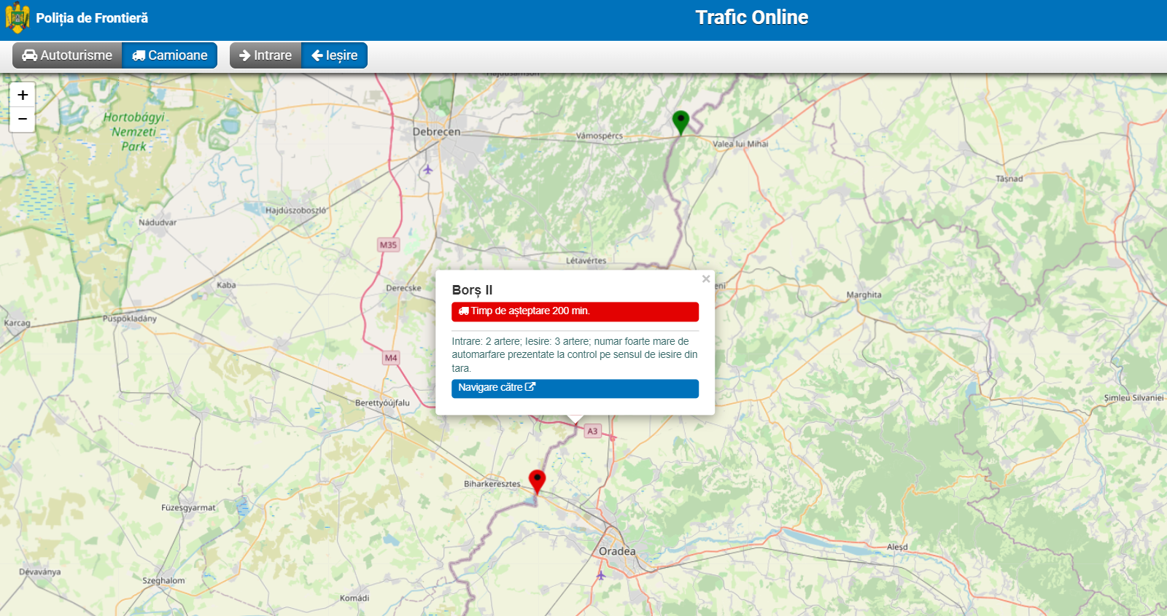
Task: Click the Poliția de Frontieră header text
Action: click(x=92, y=18)
